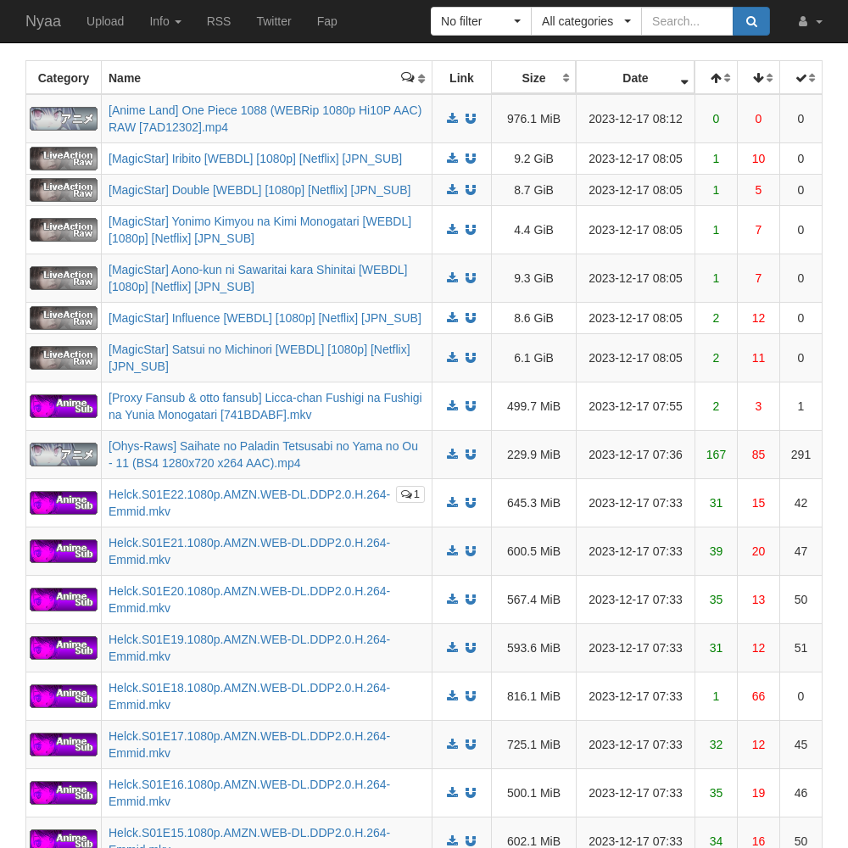This screenshot has width=848, height=848.
Task: Click the search magnifier button
Action: 750,21
